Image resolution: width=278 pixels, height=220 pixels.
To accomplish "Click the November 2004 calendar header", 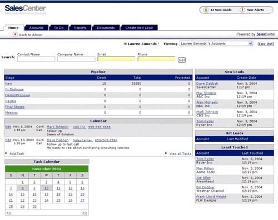I will pos(47,169).
